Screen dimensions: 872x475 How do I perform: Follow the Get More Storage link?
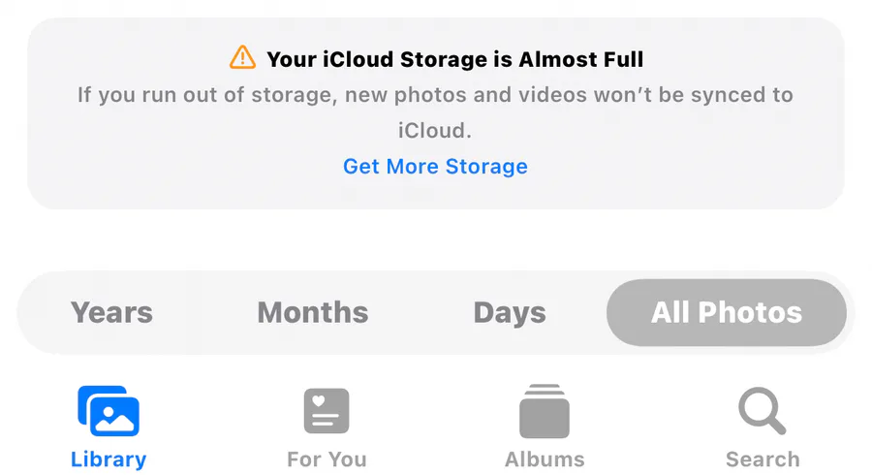click(435, 167)
